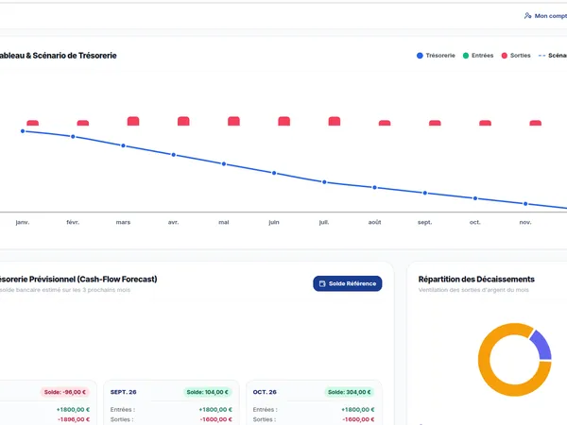567x425 pixels.
Task: Select the févr. treasury data point
Action: tap(73, 137)
